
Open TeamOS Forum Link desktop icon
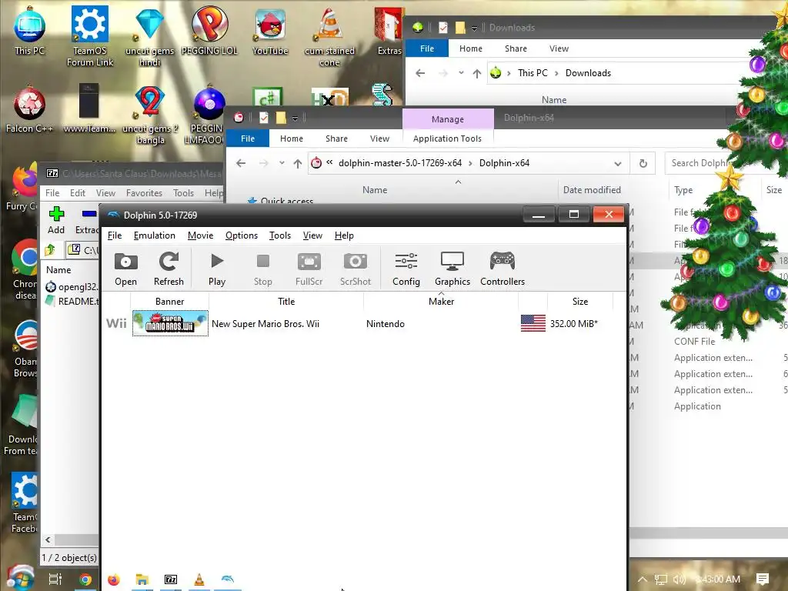[x=90, y=35]
